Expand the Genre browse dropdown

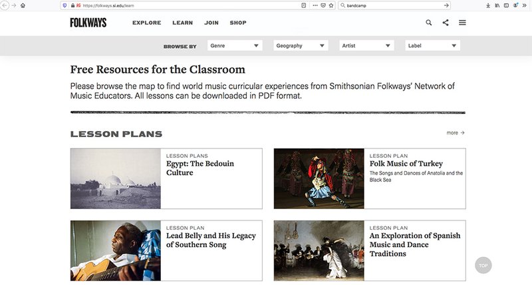click(234, 46)
